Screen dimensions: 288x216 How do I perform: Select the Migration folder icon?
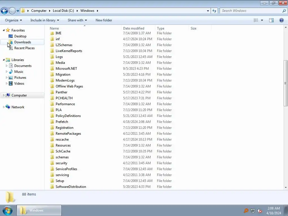tap(52, 74)
